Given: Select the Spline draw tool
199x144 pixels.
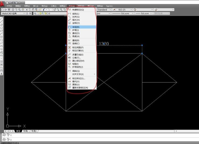Looking at the screenshot, I should click(x=1, y=43).
